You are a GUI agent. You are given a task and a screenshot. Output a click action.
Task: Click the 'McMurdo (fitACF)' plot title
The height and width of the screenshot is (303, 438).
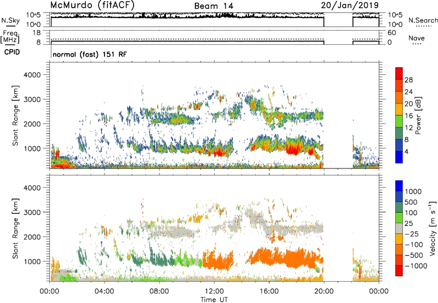92,5
